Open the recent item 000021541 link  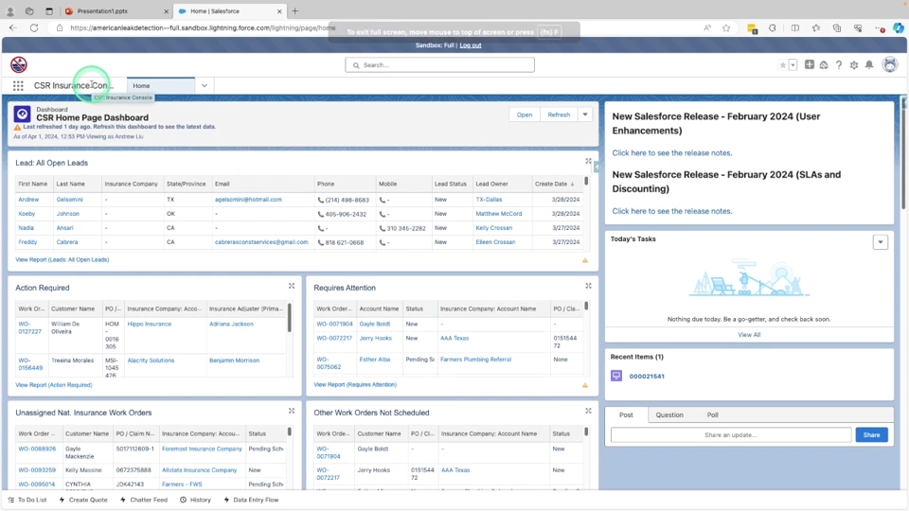[647, 376]
